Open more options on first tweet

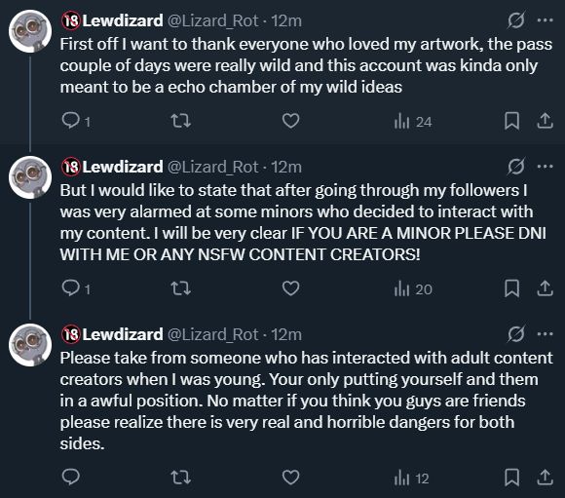[x=545, y=20]
